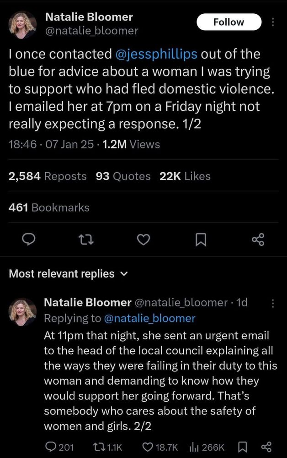Open three-dot menu on the reply
The height and width of the screenshot is (458, 287).
pyautogui.click(x=273, y=303)
